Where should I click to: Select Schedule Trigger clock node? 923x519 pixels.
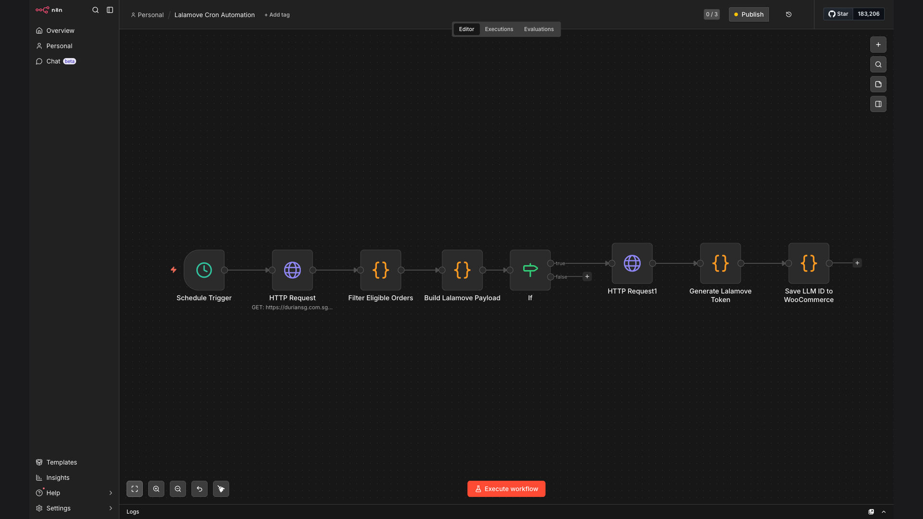pyautogui.click(x=204, y=270)
